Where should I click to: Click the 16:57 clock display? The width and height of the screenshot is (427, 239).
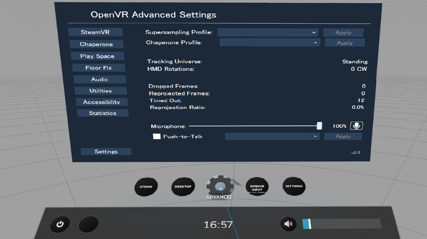[218, 225]
